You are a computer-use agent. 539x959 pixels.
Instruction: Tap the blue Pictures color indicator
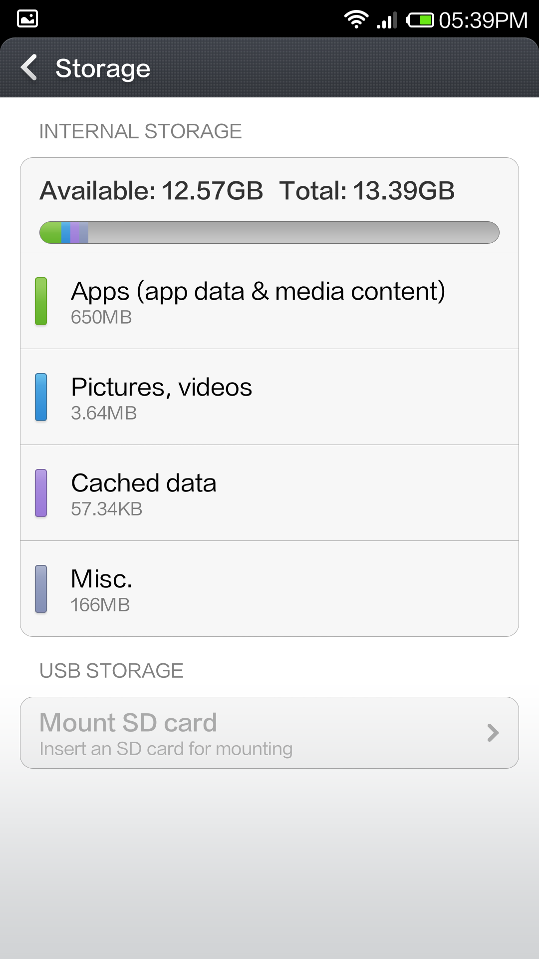tap(41, 397)
